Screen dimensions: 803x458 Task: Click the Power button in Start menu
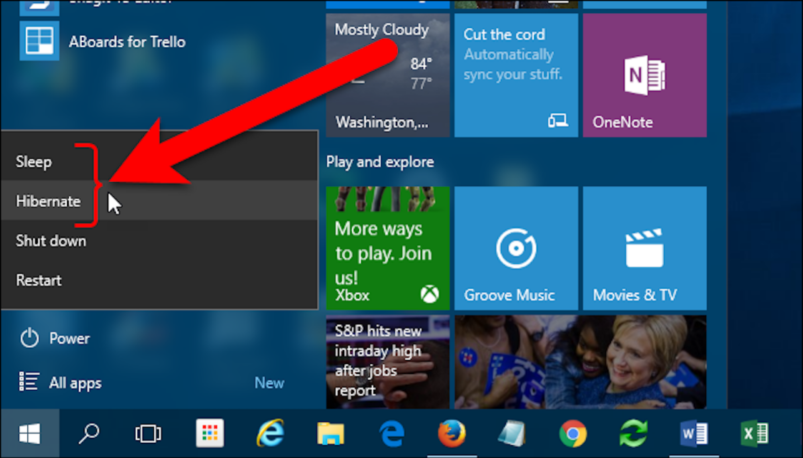point(55,338)
